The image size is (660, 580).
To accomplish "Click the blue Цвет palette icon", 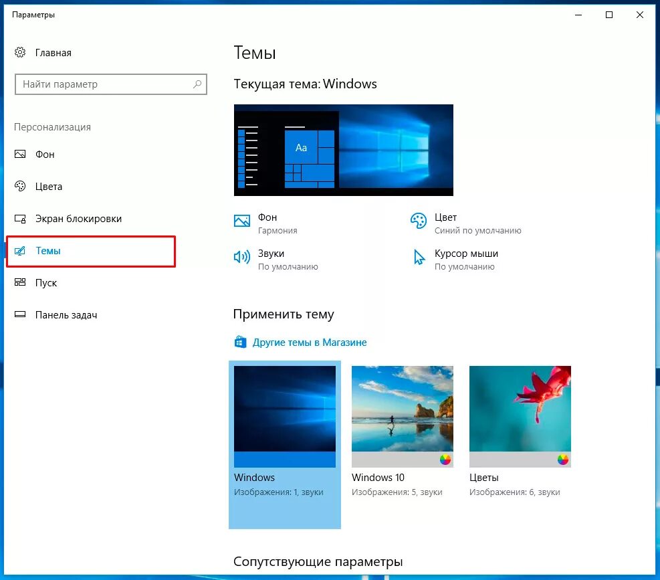I will pyautogui.click(x=419, y=220).
